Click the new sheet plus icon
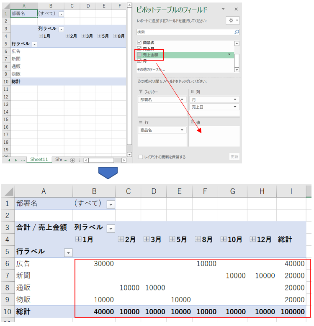This screenshot has height=326, width=314. pyautogui.click(x=72, y=160)
